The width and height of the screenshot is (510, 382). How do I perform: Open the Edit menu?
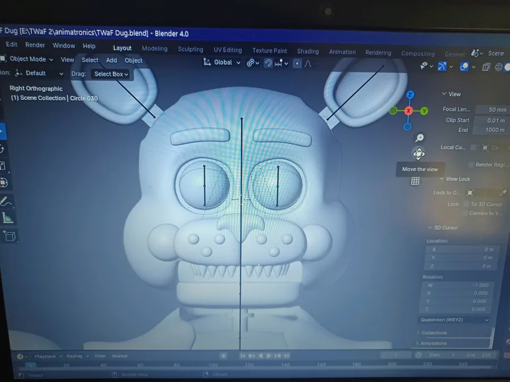click(12, 44)
